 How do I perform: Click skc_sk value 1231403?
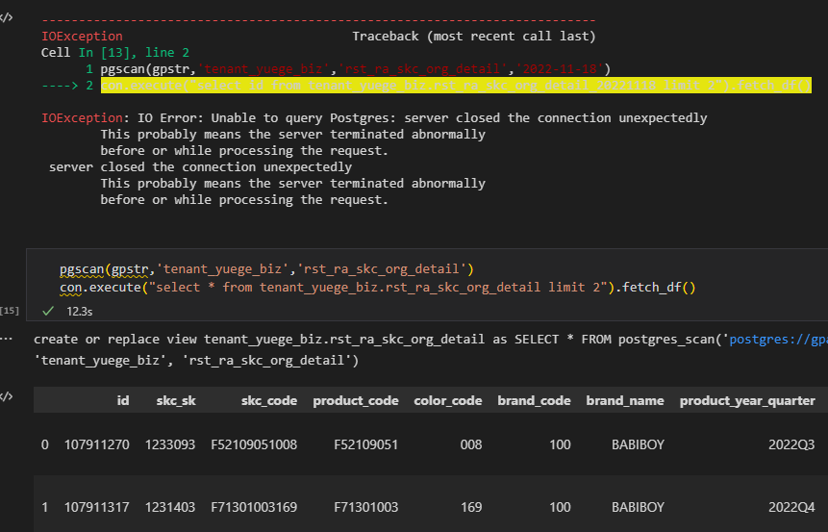170,507
